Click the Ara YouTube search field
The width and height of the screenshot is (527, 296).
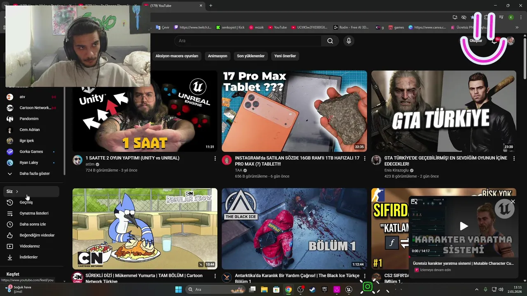(x=248, y=41)
